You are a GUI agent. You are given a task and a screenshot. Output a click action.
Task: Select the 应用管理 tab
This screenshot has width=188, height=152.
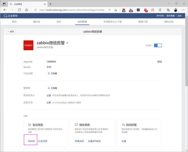(82, 22)
